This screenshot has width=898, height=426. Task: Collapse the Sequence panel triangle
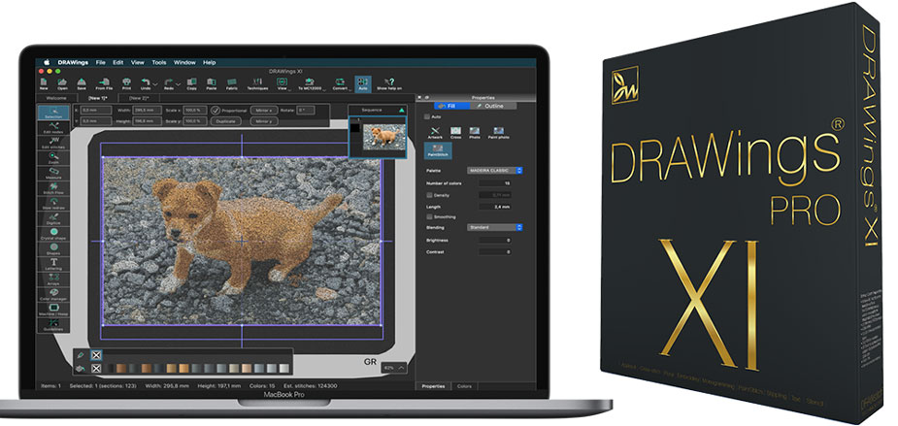[x=402, y=110]
